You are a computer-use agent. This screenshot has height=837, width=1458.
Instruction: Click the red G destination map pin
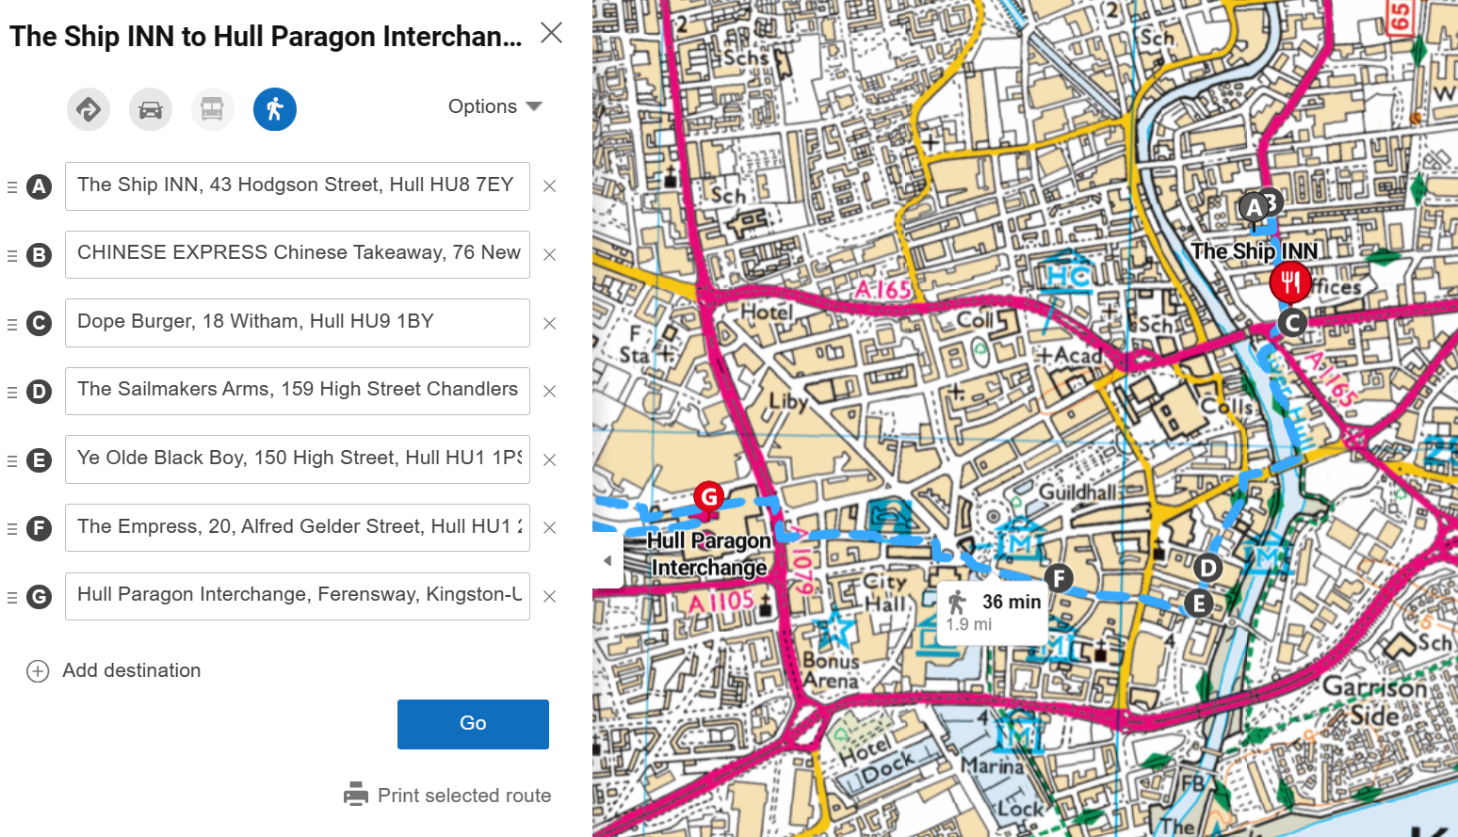(708, 496)
